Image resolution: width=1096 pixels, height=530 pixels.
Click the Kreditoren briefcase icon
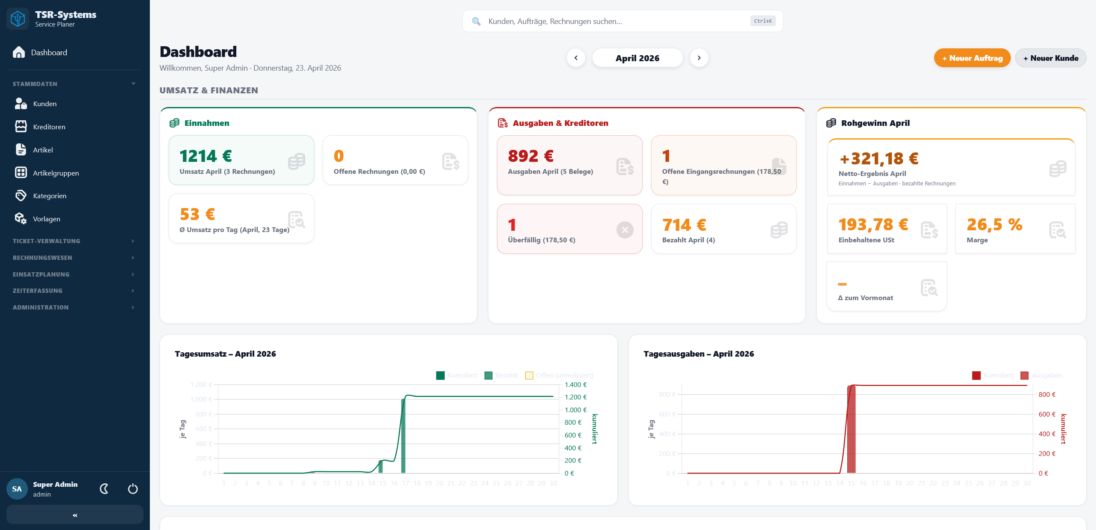(21, 126)
